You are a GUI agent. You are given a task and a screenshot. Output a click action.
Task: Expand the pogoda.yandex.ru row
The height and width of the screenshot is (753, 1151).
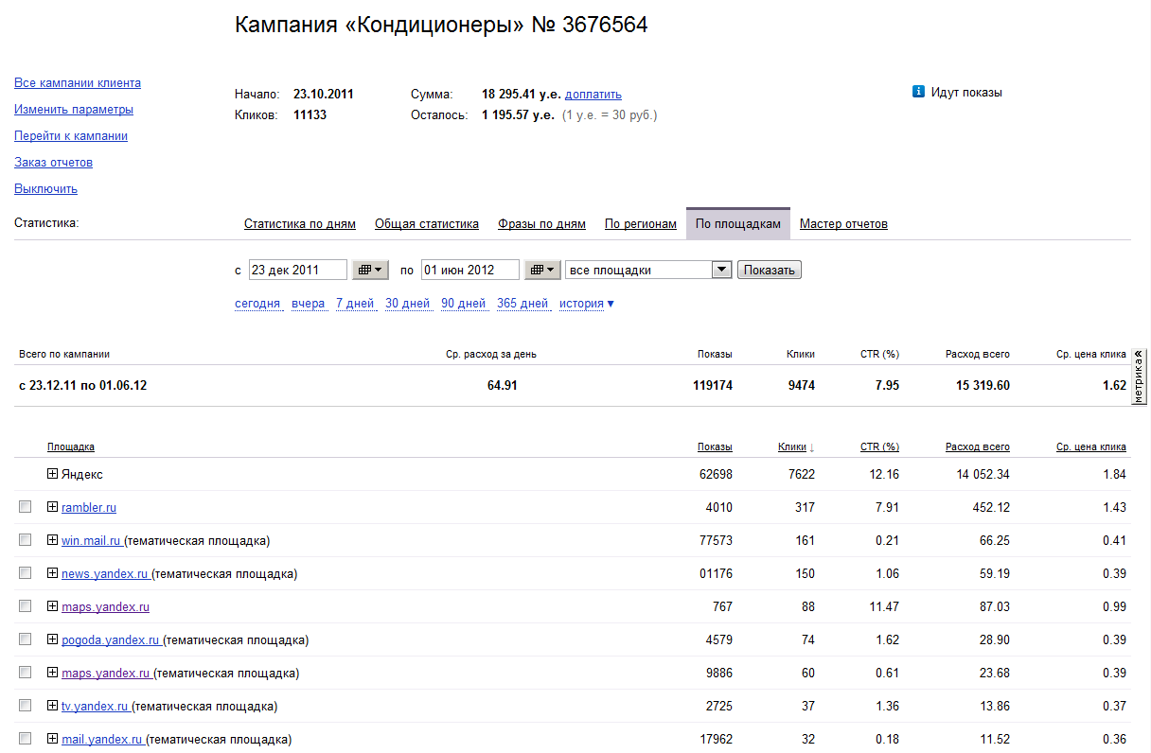click(53, 639)
